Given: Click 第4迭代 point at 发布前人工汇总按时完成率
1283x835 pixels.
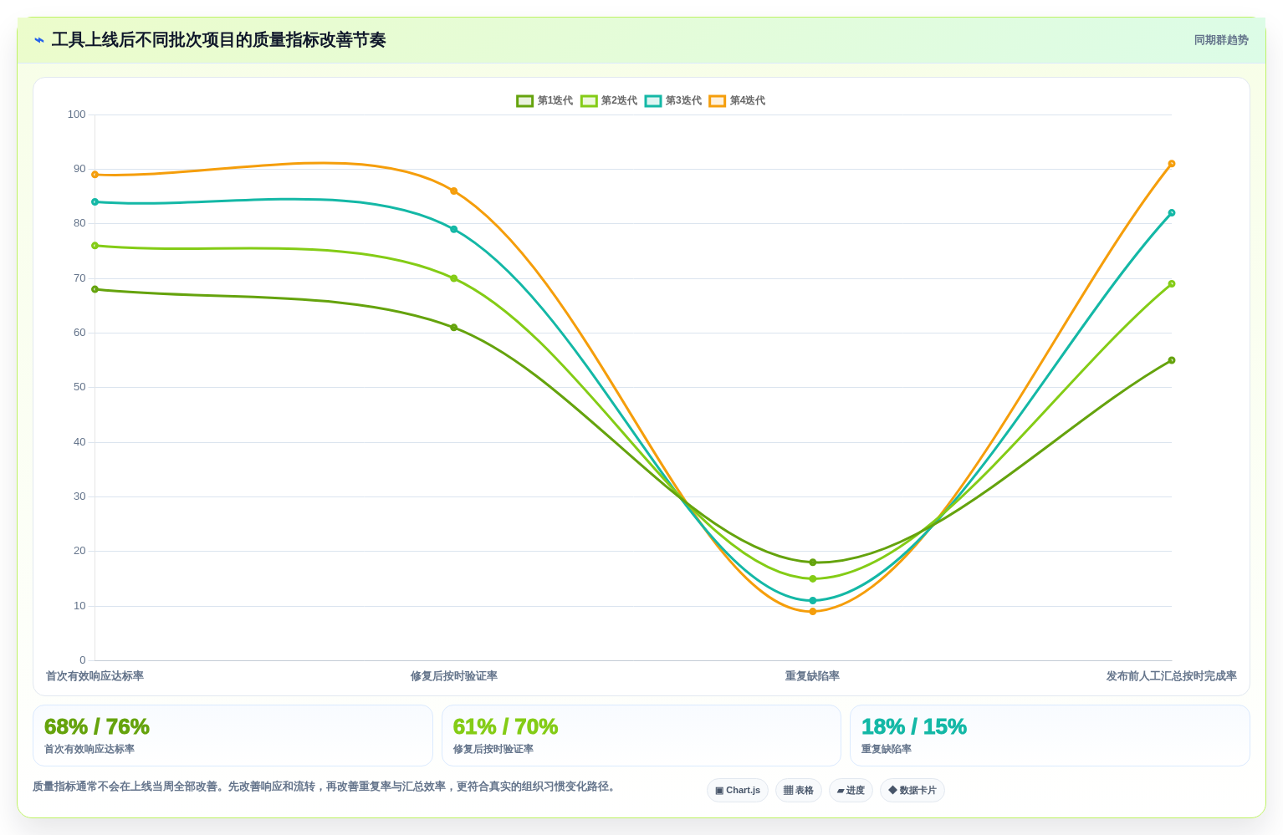Looking at the screenshot, I should (1172, 164).
